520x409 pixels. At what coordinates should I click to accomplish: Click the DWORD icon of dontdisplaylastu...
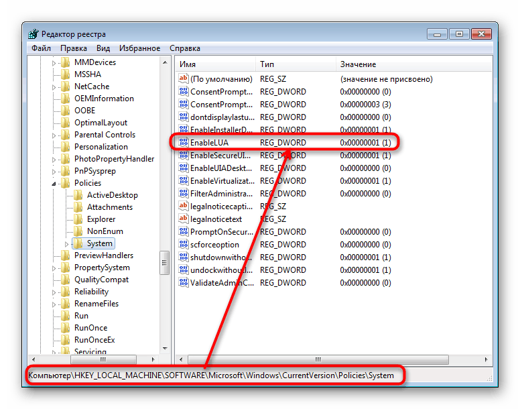click(184, 117)
